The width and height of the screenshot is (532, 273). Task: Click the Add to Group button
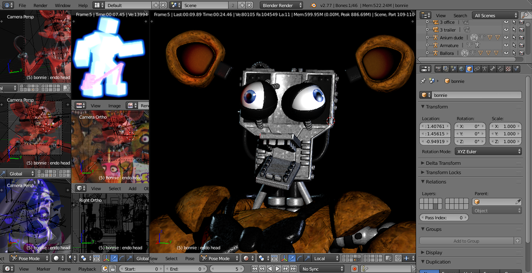point(466,241)
